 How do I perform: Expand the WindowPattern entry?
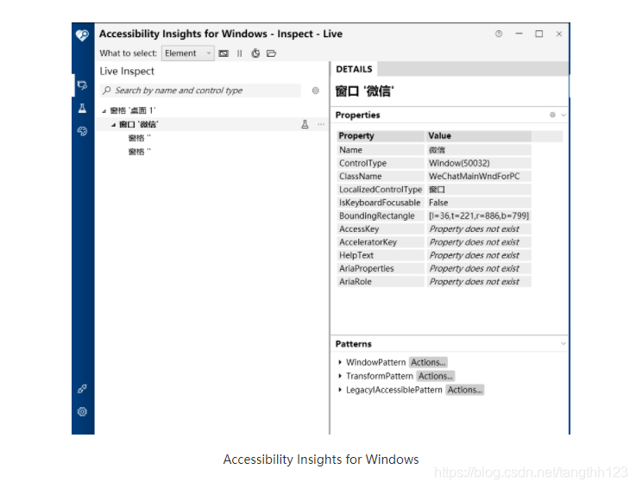[x=340, y=362]
